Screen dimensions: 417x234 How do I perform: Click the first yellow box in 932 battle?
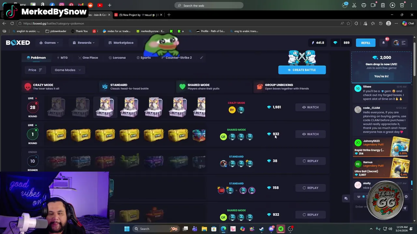(56, 135)
